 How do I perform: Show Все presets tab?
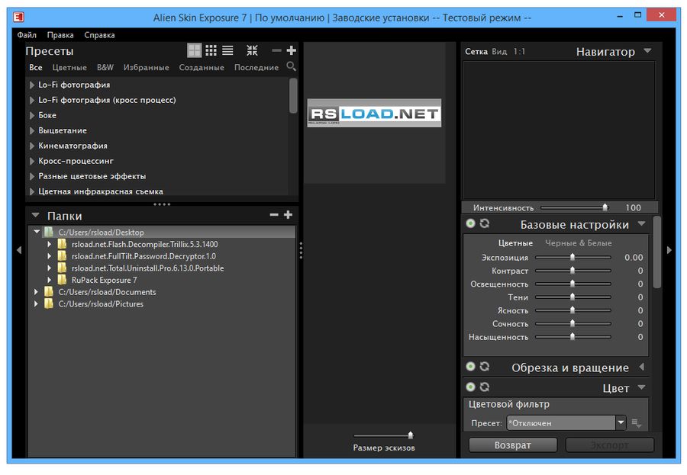point(36,67)
